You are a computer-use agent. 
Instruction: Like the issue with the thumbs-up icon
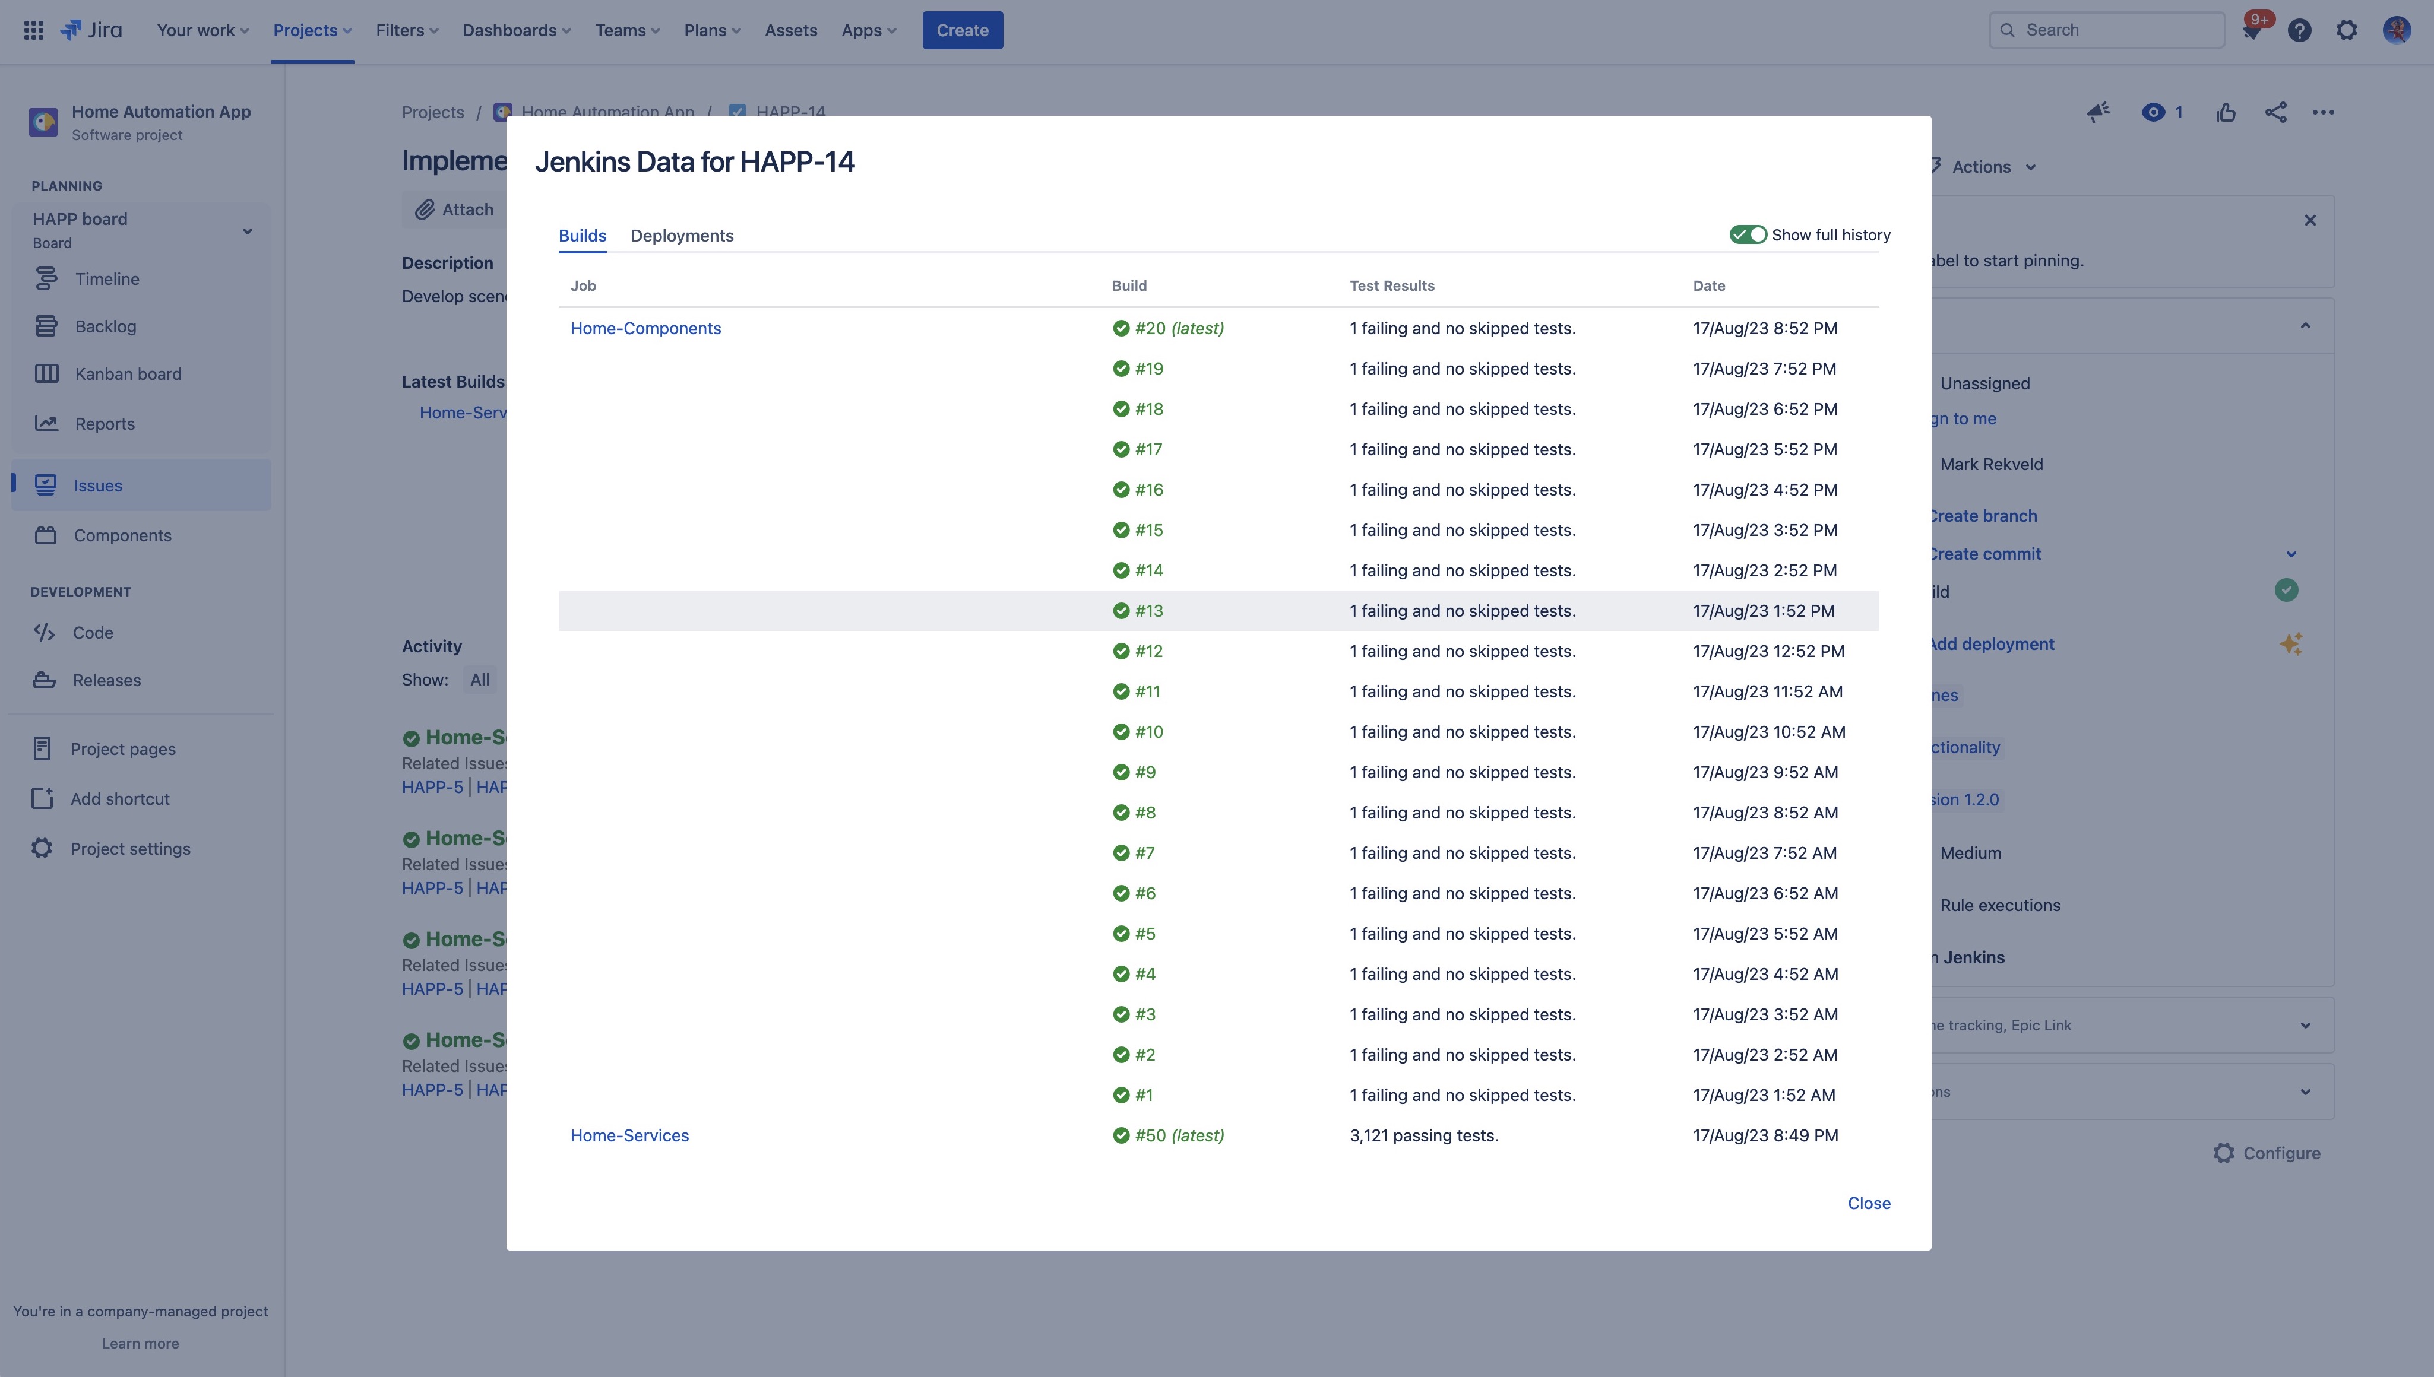click(x=2226, y=112)
